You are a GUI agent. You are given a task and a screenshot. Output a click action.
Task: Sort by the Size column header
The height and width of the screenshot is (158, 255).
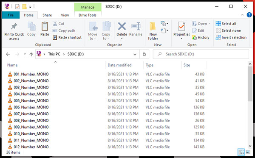(187, 65)
